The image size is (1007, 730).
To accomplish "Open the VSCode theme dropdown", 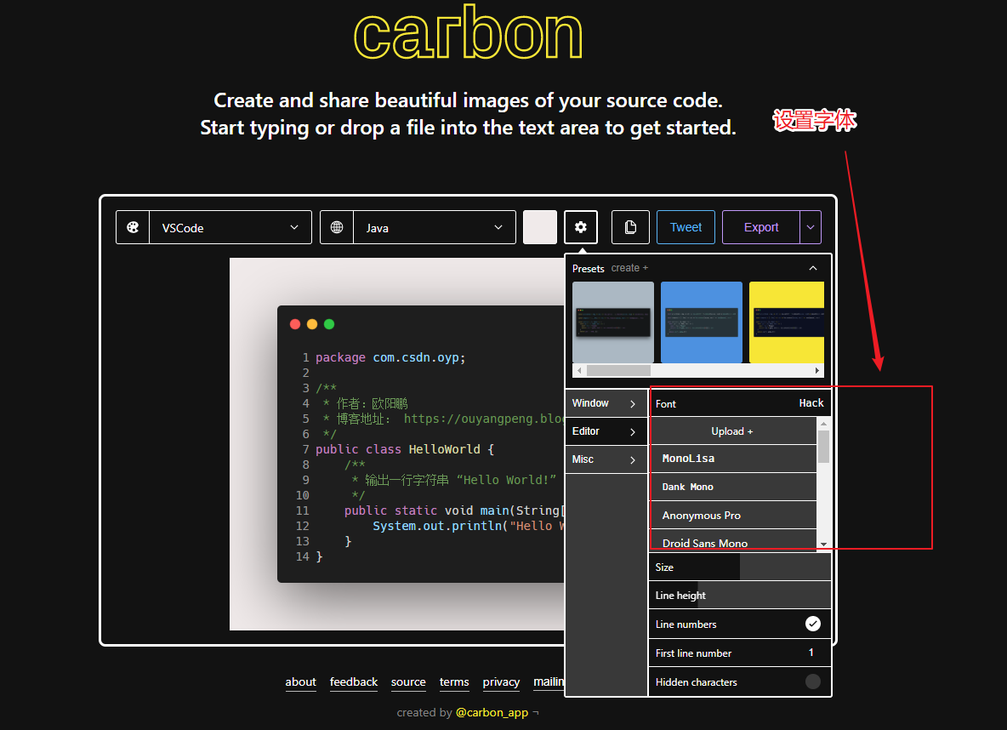I will click(x=230, y=227).
